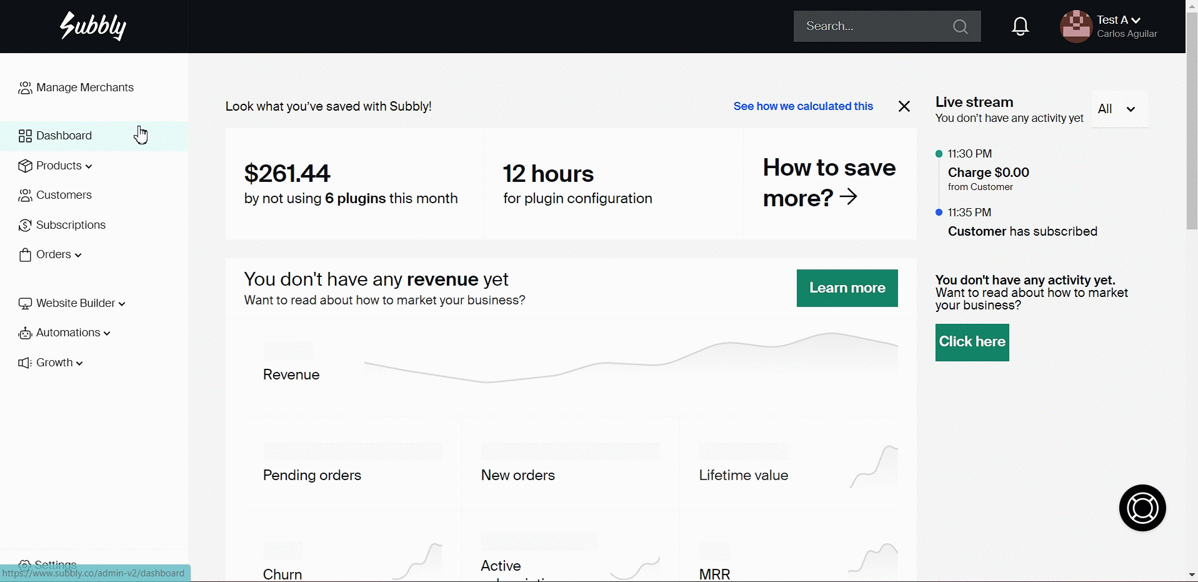Click the Orders bag icon

click(25, 255)
